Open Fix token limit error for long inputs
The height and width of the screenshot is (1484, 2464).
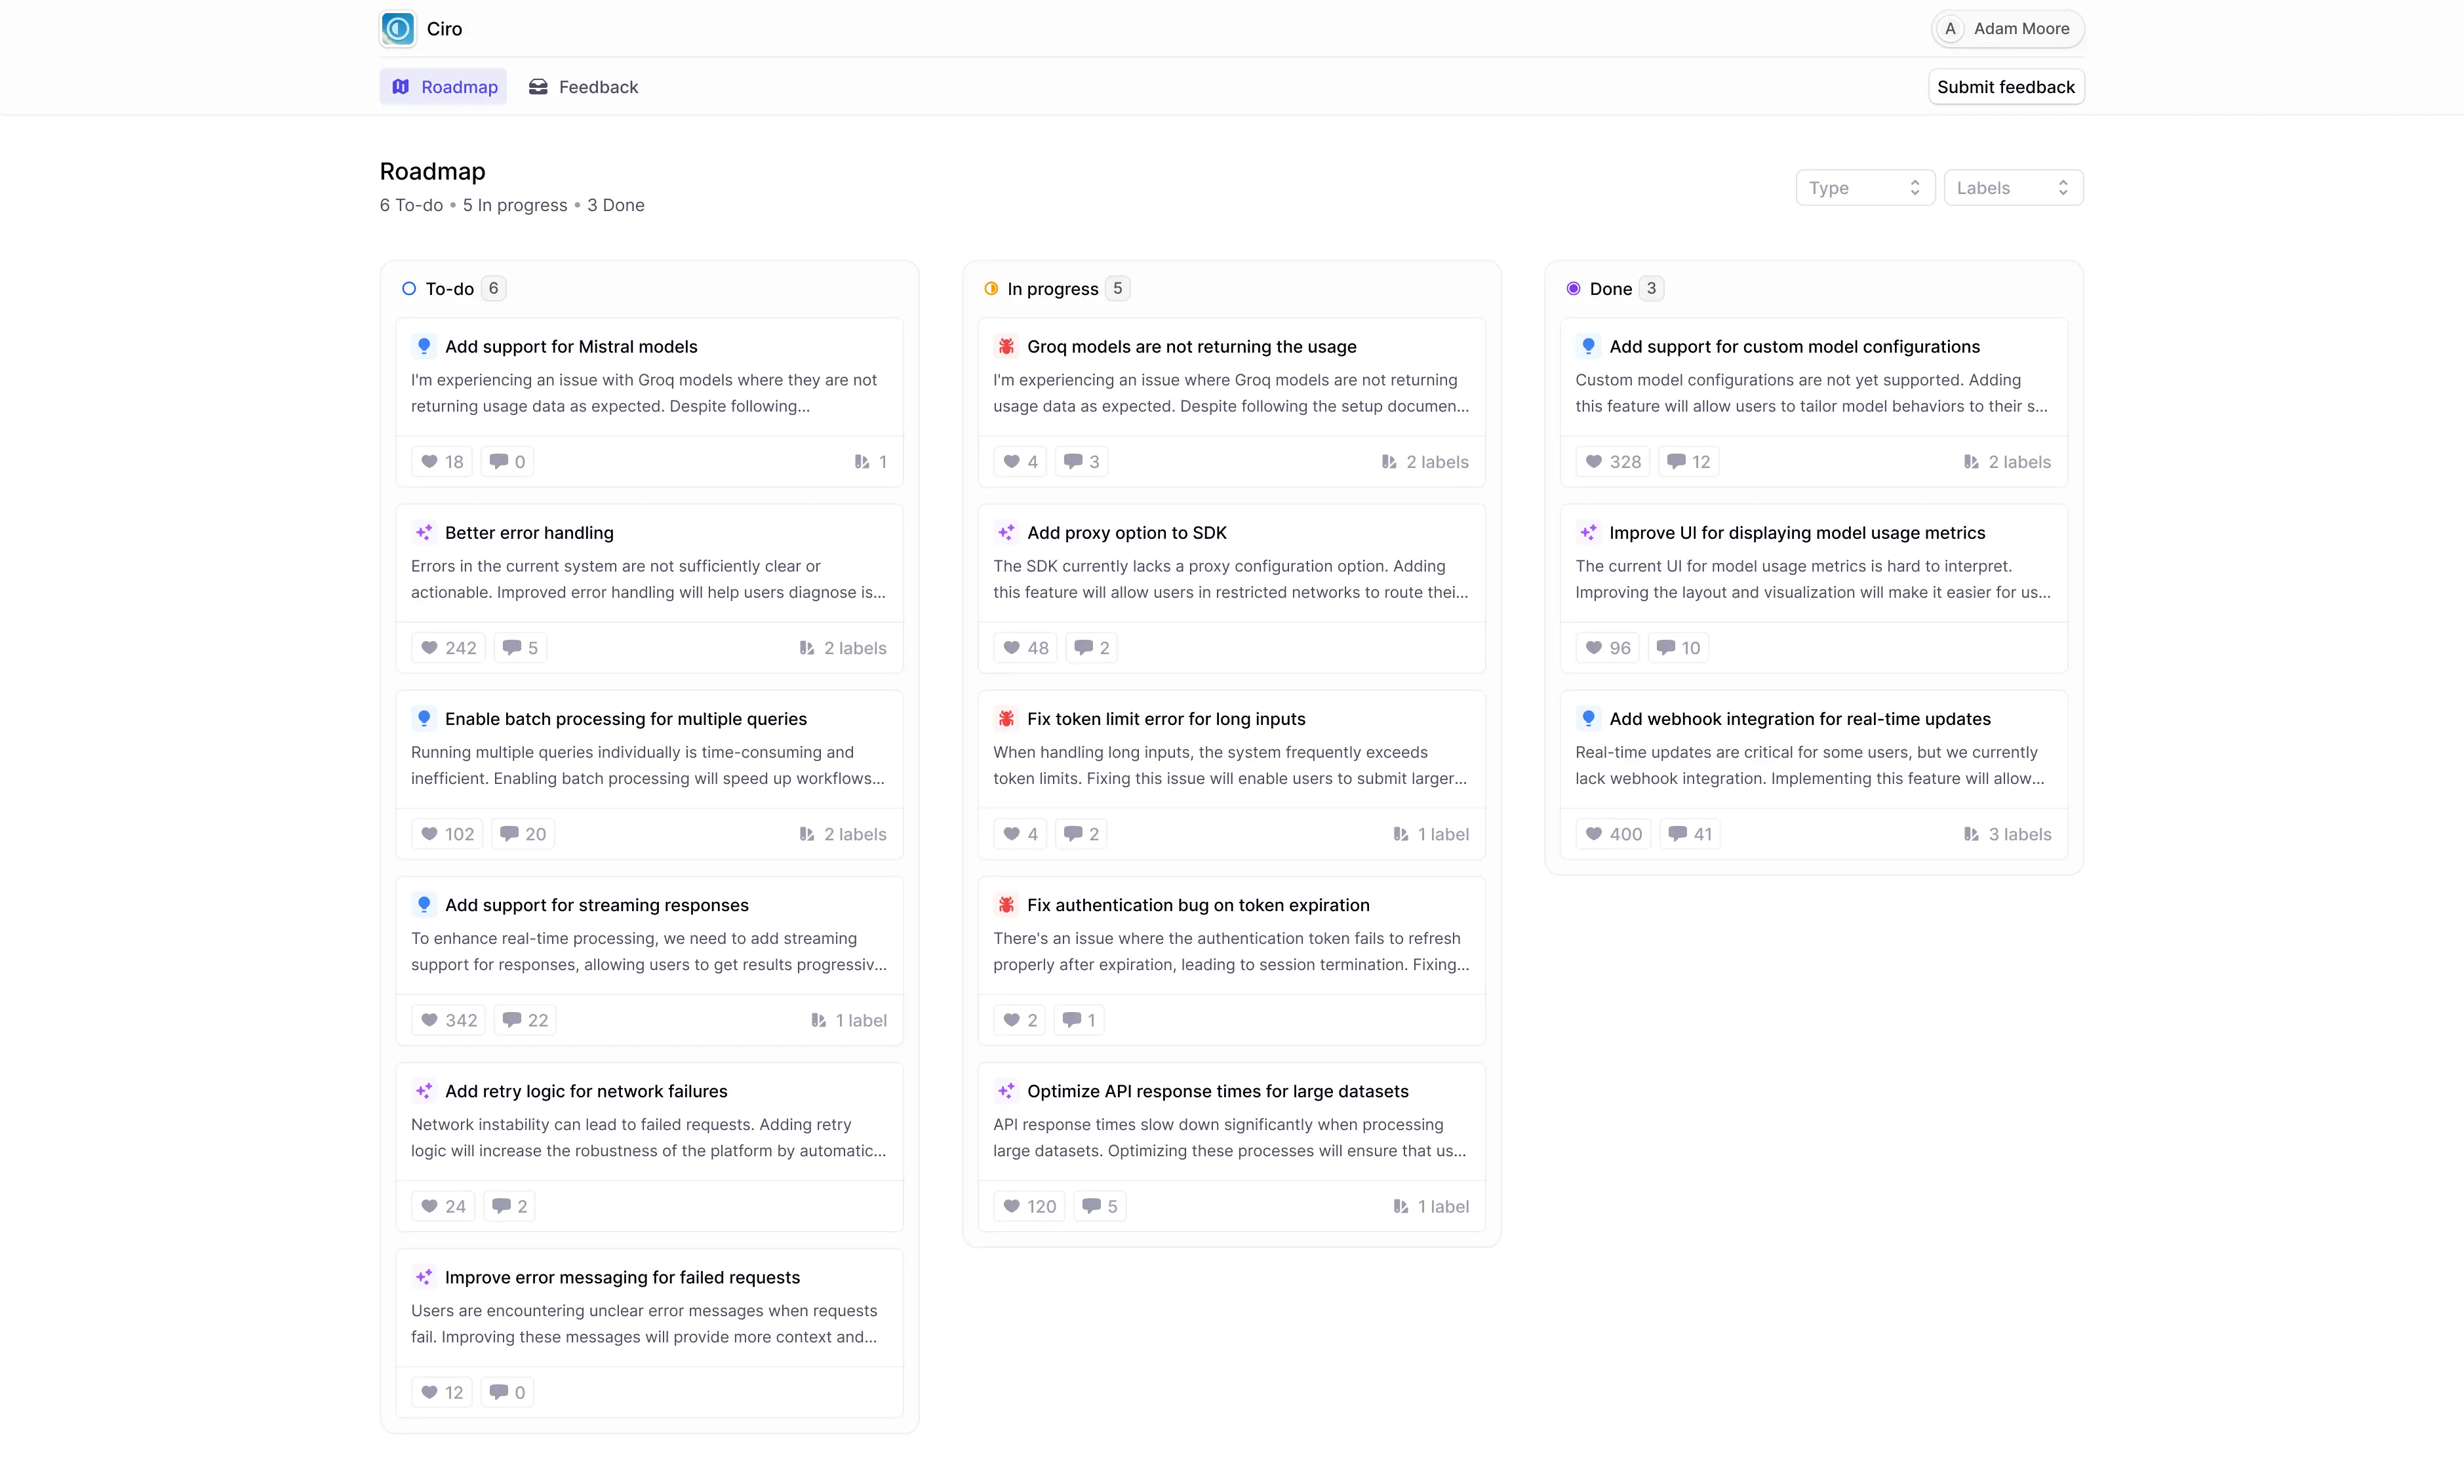[1166, 719]
